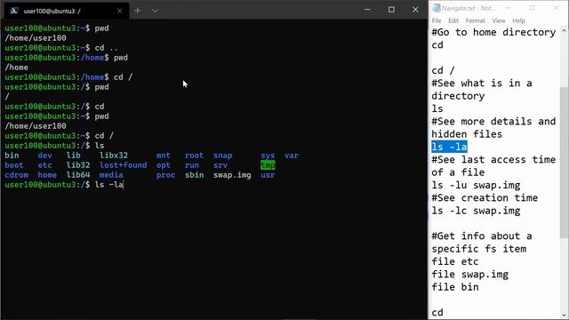Click 'lib64' in the terminal listing
Viewport: 569px width, 320px height.
click(x=78, y=175)
